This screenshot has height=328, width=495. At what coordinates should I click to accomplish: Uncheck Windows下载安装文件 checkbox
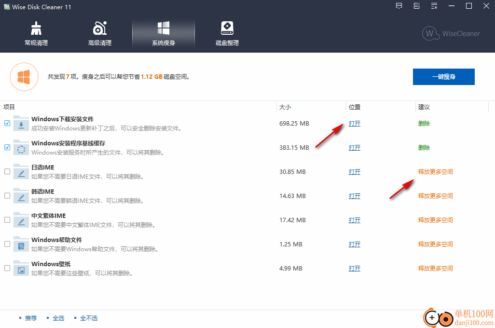[7, 123]
